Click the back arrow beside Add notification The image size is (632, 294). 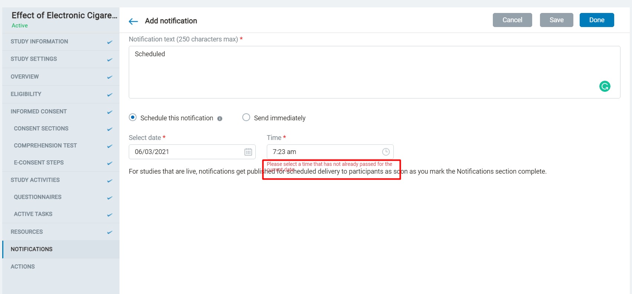pos(133,21)
